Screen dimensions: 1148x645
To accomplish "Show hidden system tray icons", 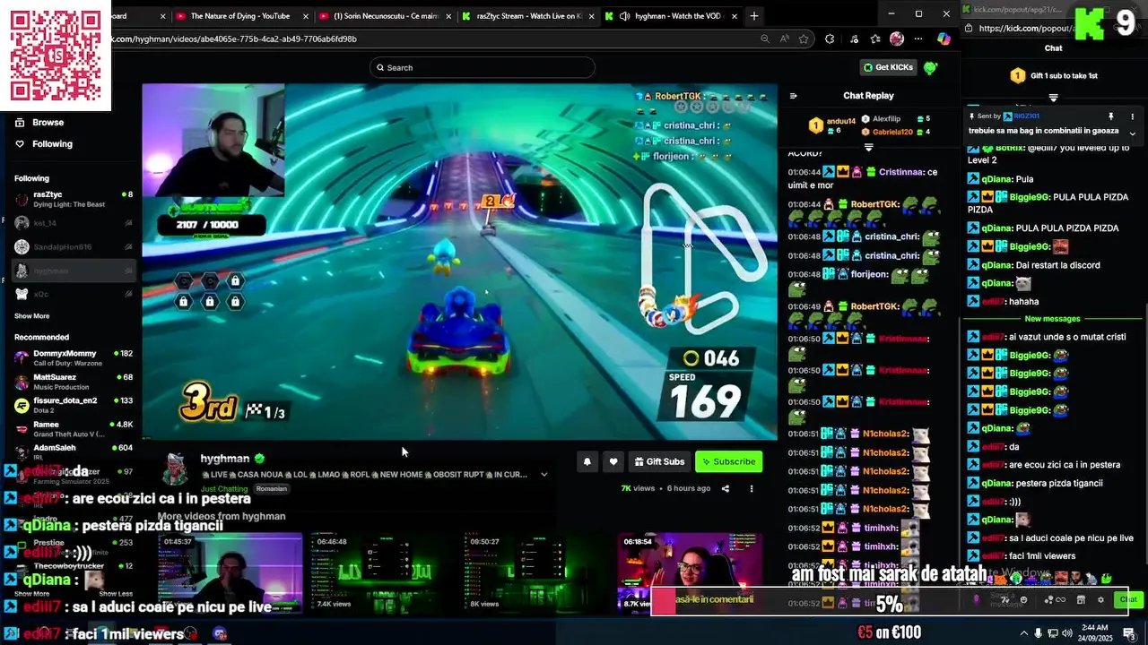I will click(x=1023, y=633).
